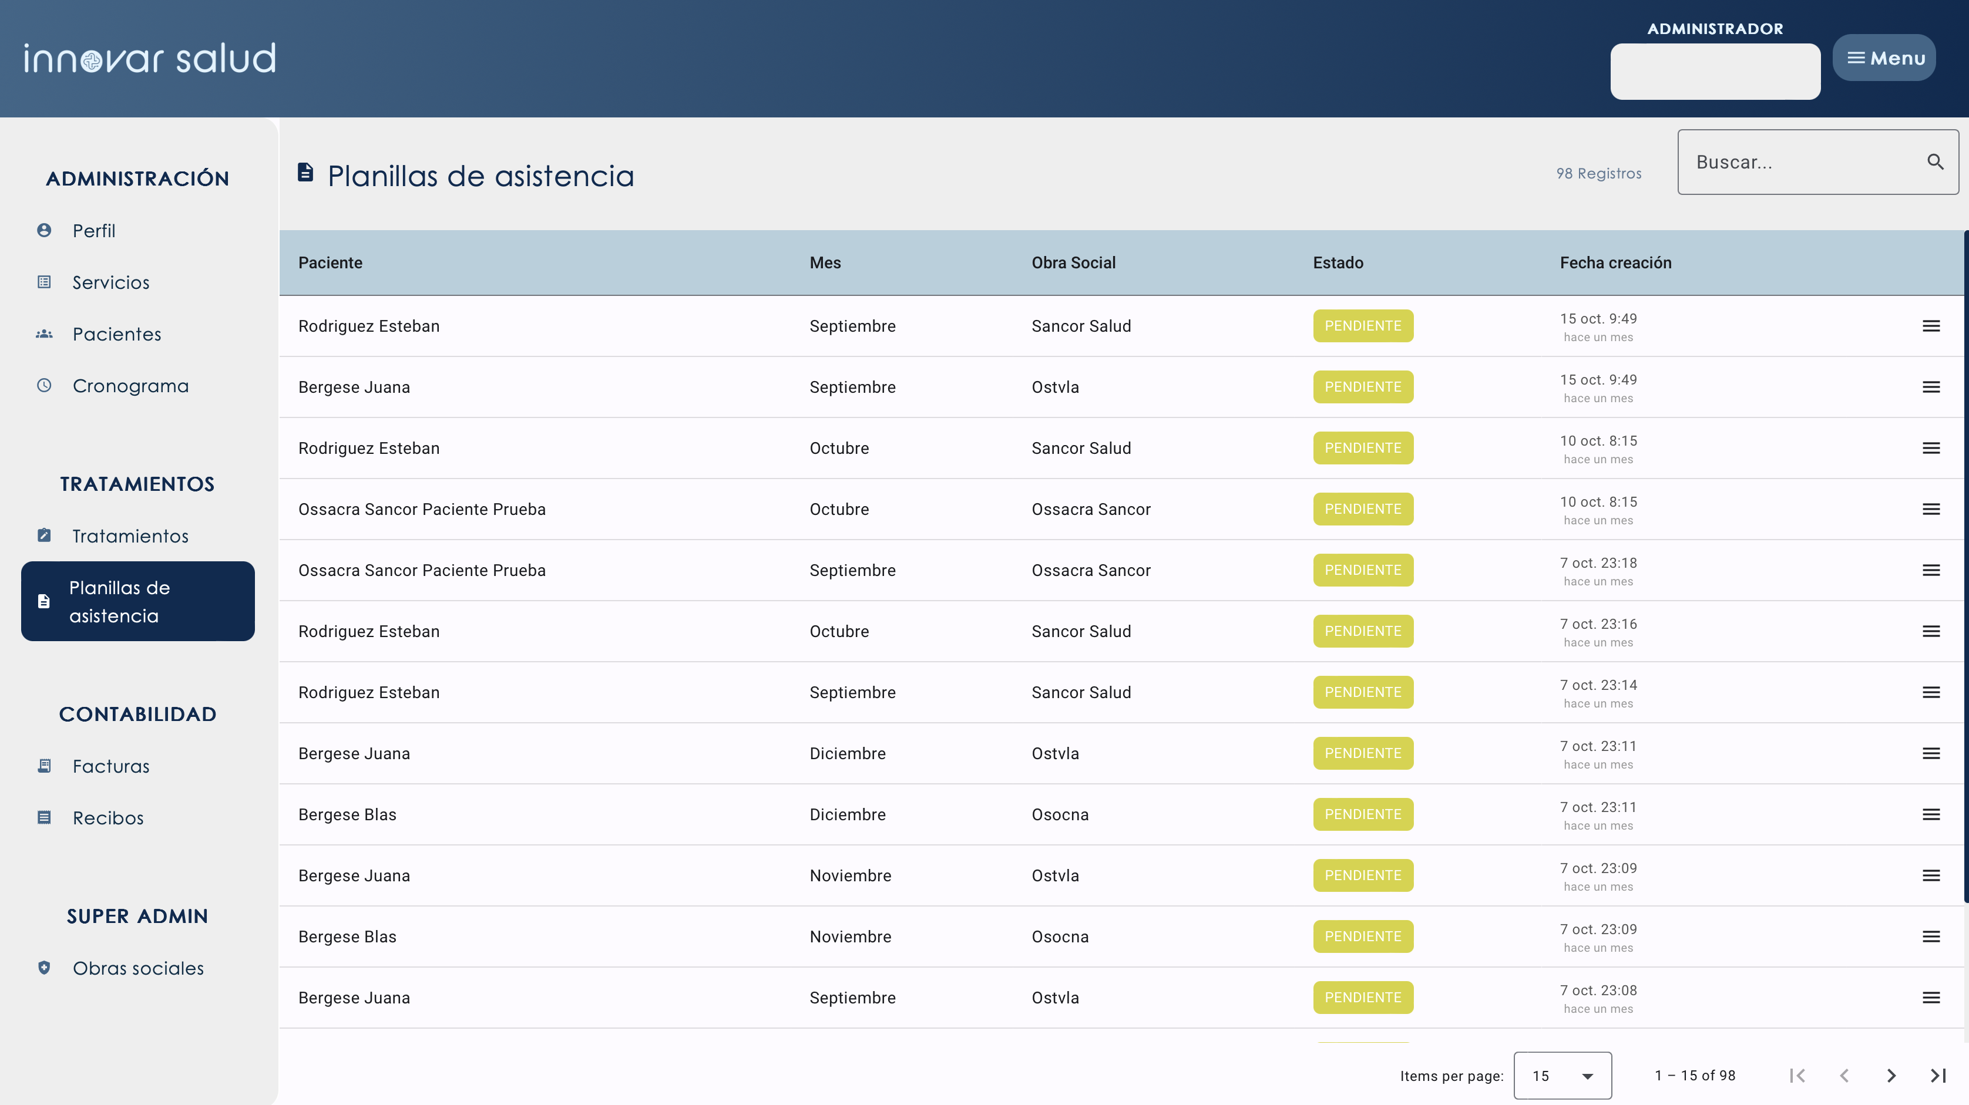This screenshot has height=1105, width=1969.
Task: Sort by Fecha creación column header
Action: point(1615,263)
